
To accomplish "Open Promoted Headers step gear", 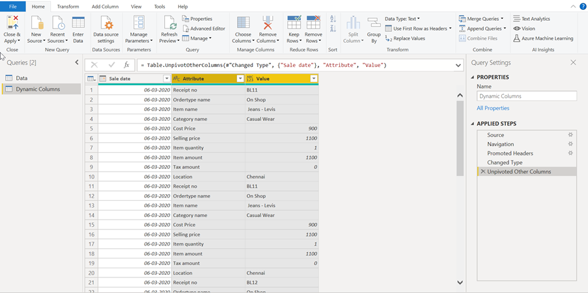I will point(570,153).
